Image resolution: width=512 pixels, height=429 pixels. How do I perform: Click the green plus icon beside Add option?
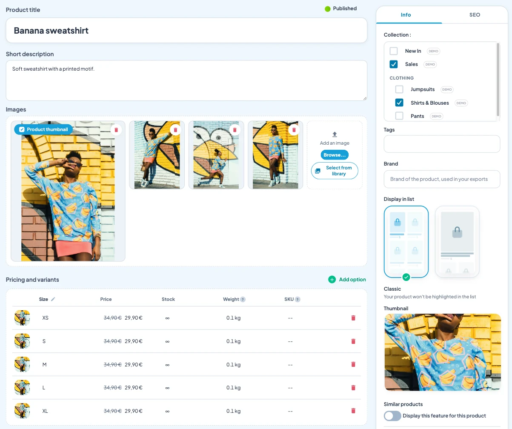[332, 280]
